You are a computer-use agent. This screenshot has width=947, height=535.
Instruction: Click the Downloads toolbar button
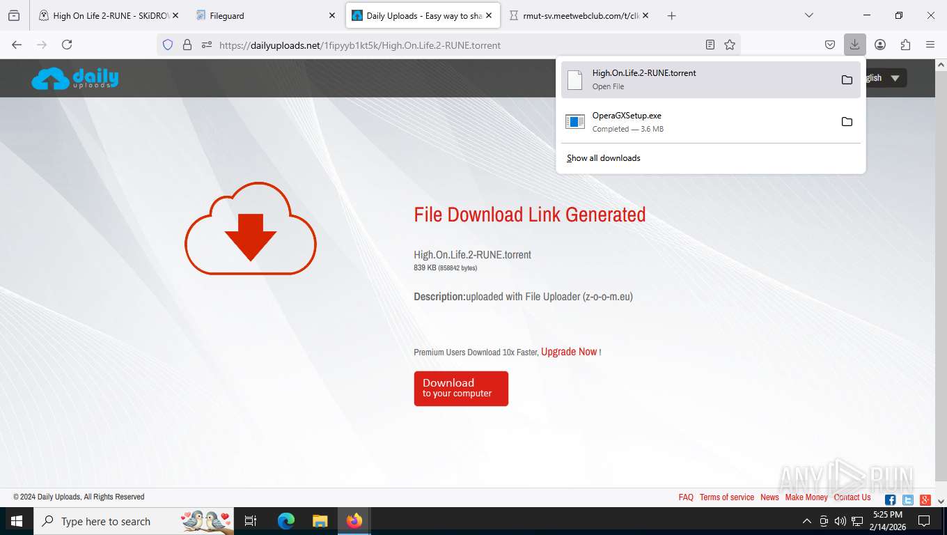coord(854,45)
